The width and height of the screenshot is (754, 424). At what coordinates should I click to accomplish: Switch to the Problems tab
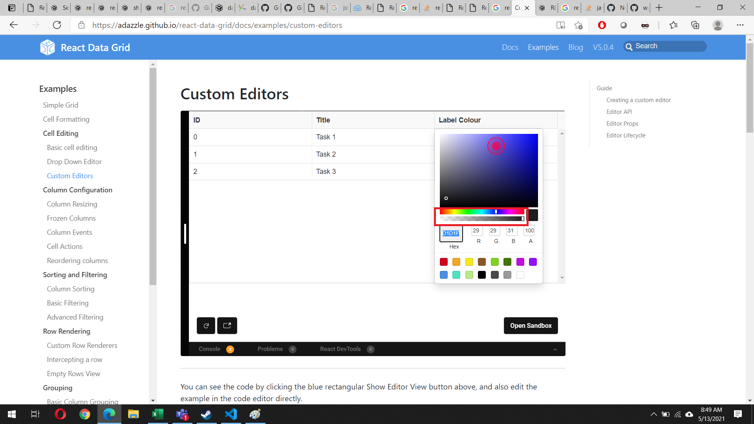coord(270,349)
